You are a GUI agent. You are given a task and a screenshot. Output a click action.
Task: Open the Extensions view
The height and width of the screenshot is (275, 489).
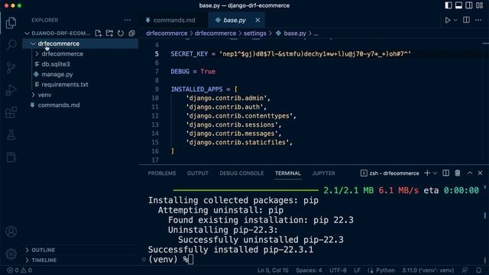coord(11,112)
